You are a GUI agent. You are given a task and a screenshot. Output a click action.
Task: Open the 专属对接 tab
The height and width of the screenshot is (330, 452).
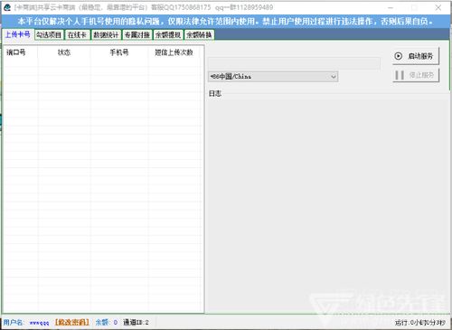pyautogui.click(x=137, y=35)
